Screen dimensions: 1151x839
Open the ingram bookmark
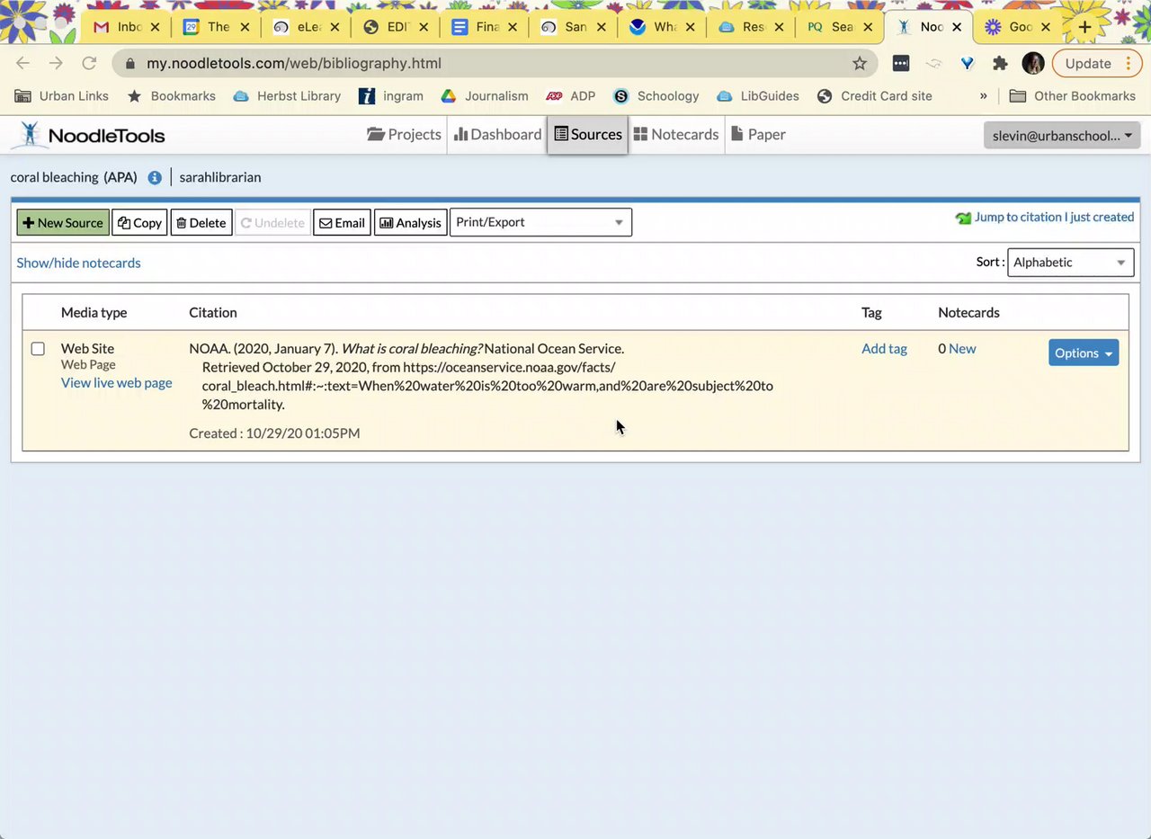[x=391, y=96]
